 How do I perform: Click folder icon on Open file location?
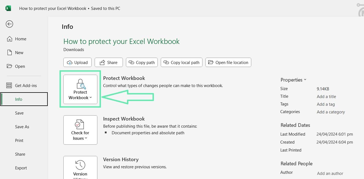pyautogui.click(x=211, y=62)
